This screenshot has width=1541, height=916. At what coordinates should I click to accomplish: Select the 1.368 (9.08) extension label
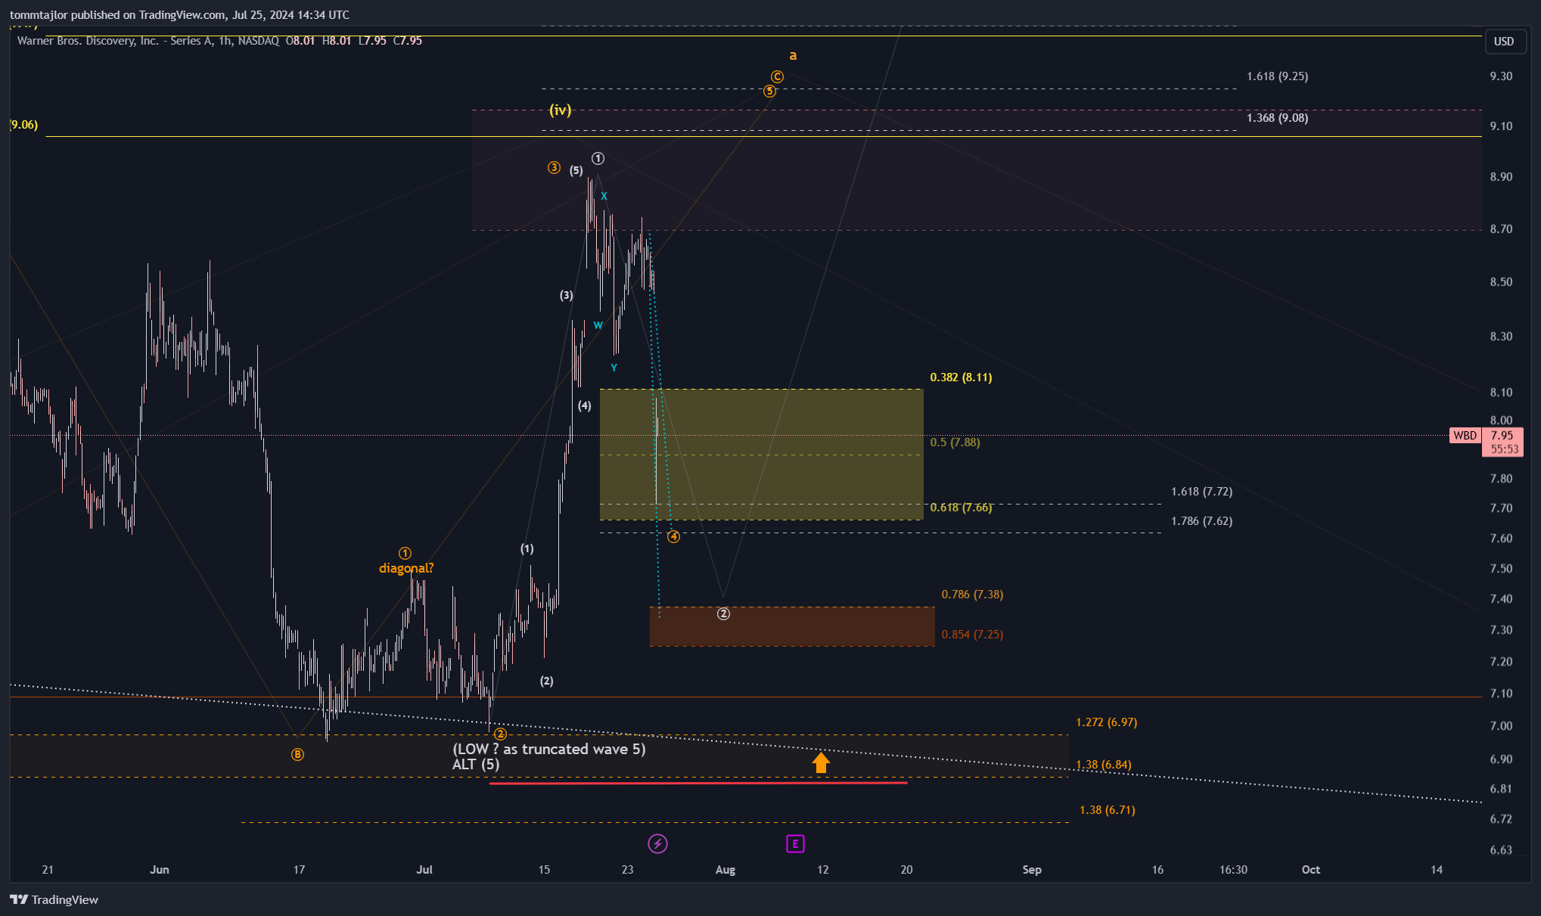pos(1277,118)
